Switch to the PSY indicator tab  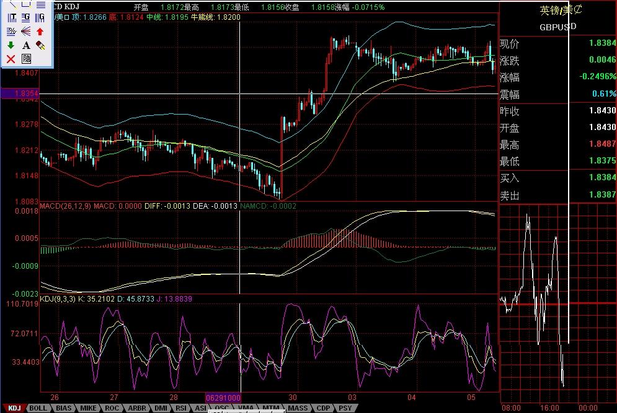click(x=345, y=408)
